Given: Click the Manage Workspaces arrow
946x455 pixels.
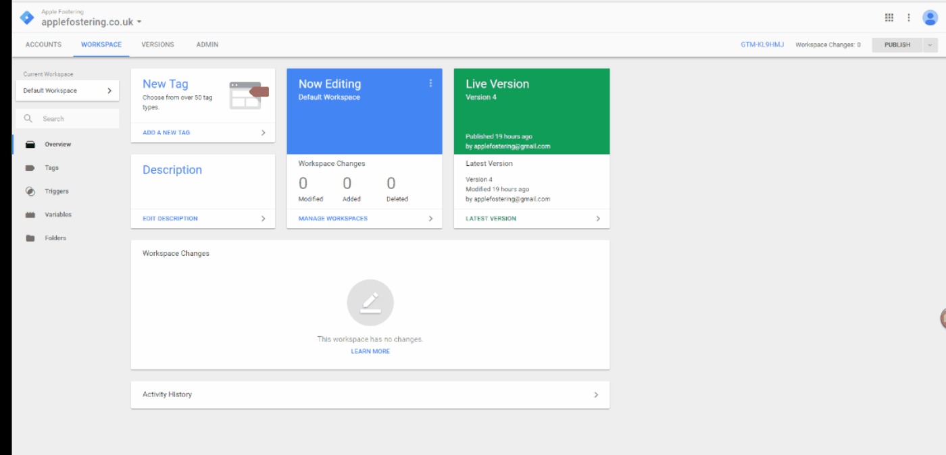Looking at the screenshot, I should pyautogui.click(x=430, y=219).
